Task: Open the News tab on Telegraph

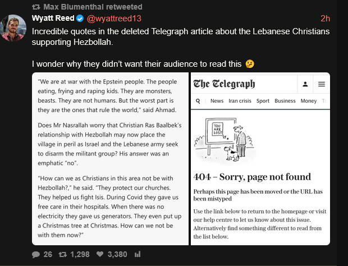Action: point(217,100)
